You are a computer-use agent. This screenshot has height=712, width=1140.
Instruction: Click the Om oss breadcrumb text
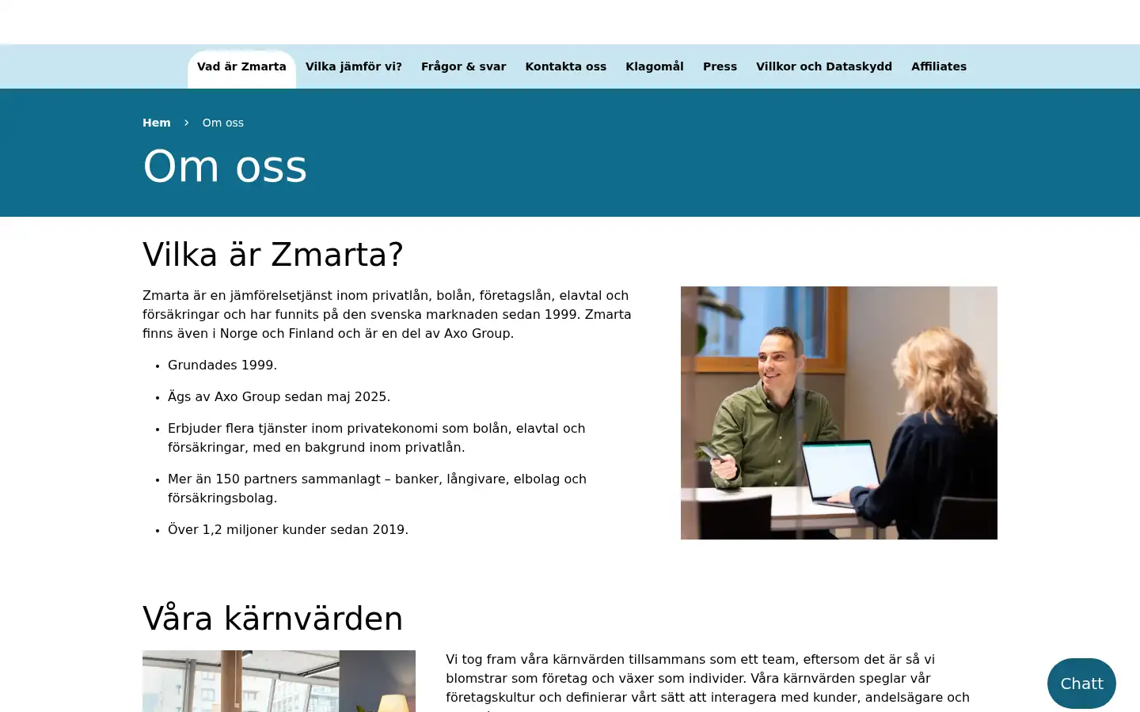pos(223,123)
